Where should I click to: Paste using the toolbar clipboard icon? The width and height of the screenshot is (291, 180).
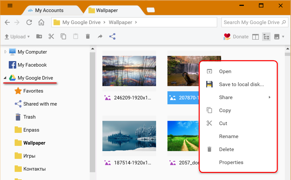click(75, 36)
